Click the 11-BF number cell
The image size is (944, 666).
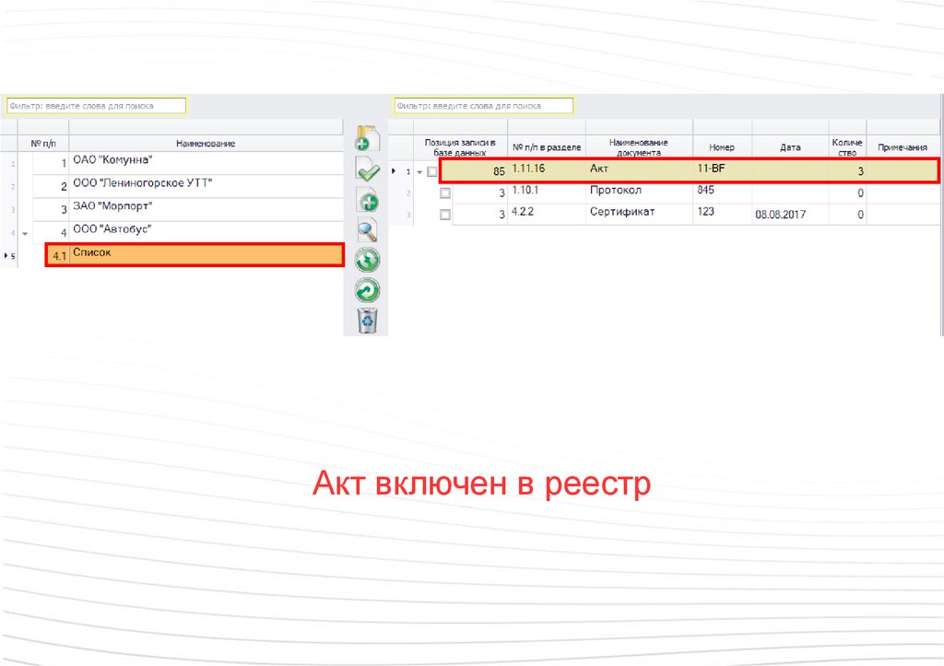(722, 170)
